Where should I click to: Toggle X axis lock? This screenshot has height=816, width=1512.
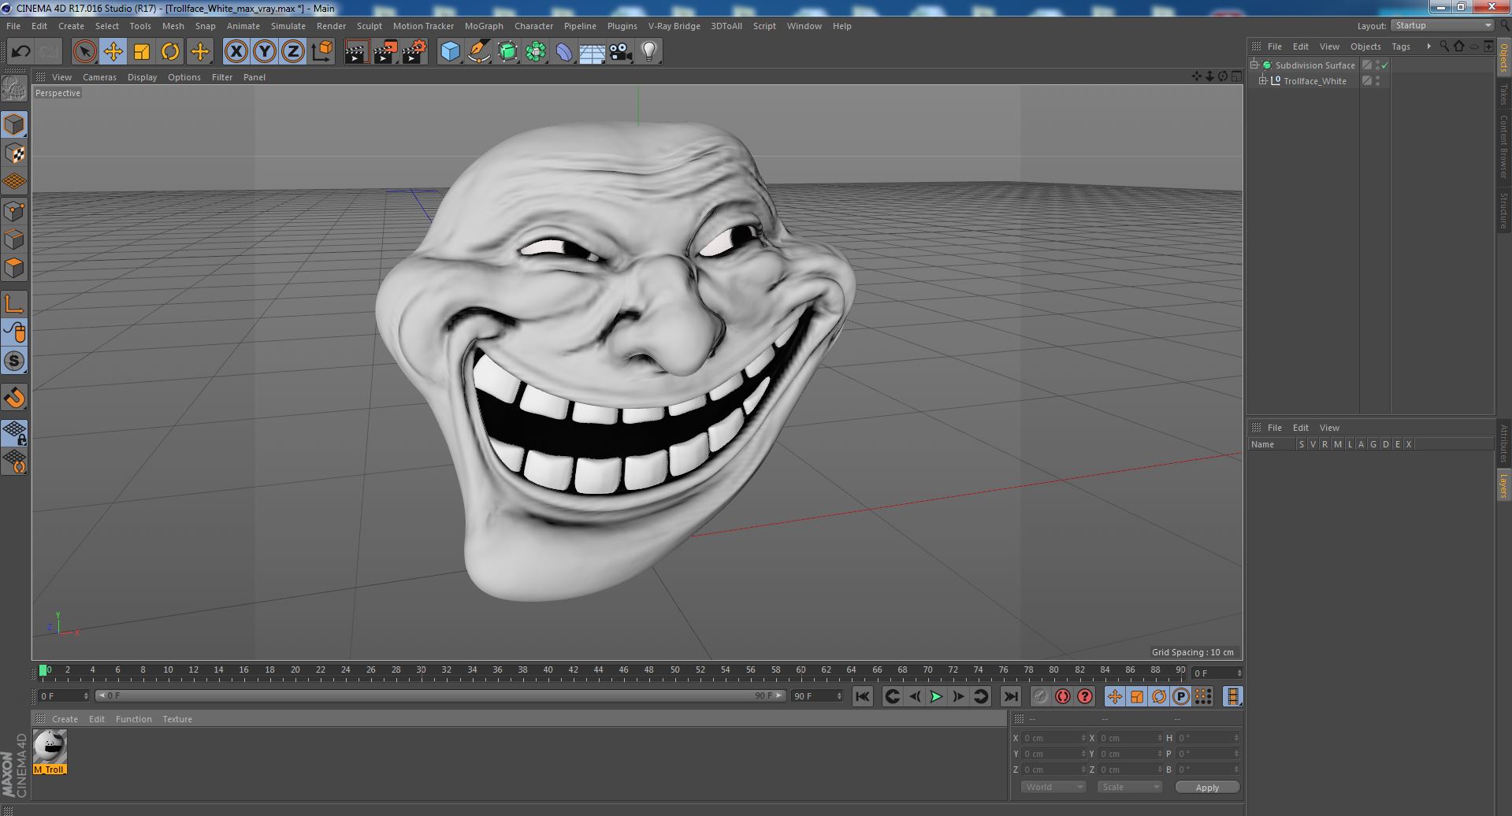click(x=236, y=52)
